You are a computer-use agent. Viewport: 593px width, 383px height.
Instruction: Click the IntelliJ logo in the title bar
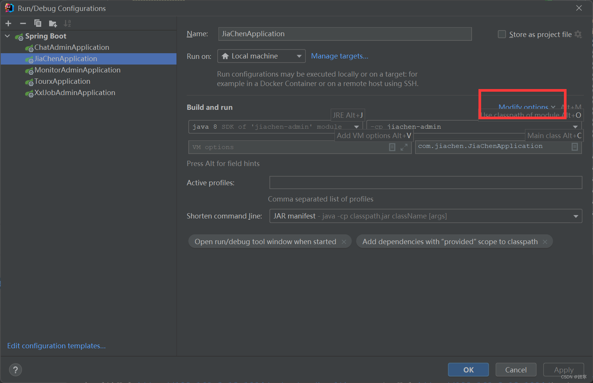coord(9,8)
